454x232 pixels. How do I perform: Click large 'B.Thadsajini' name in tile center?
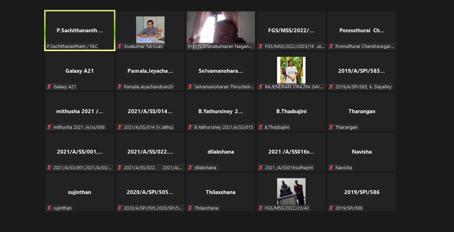coord(291,111)
